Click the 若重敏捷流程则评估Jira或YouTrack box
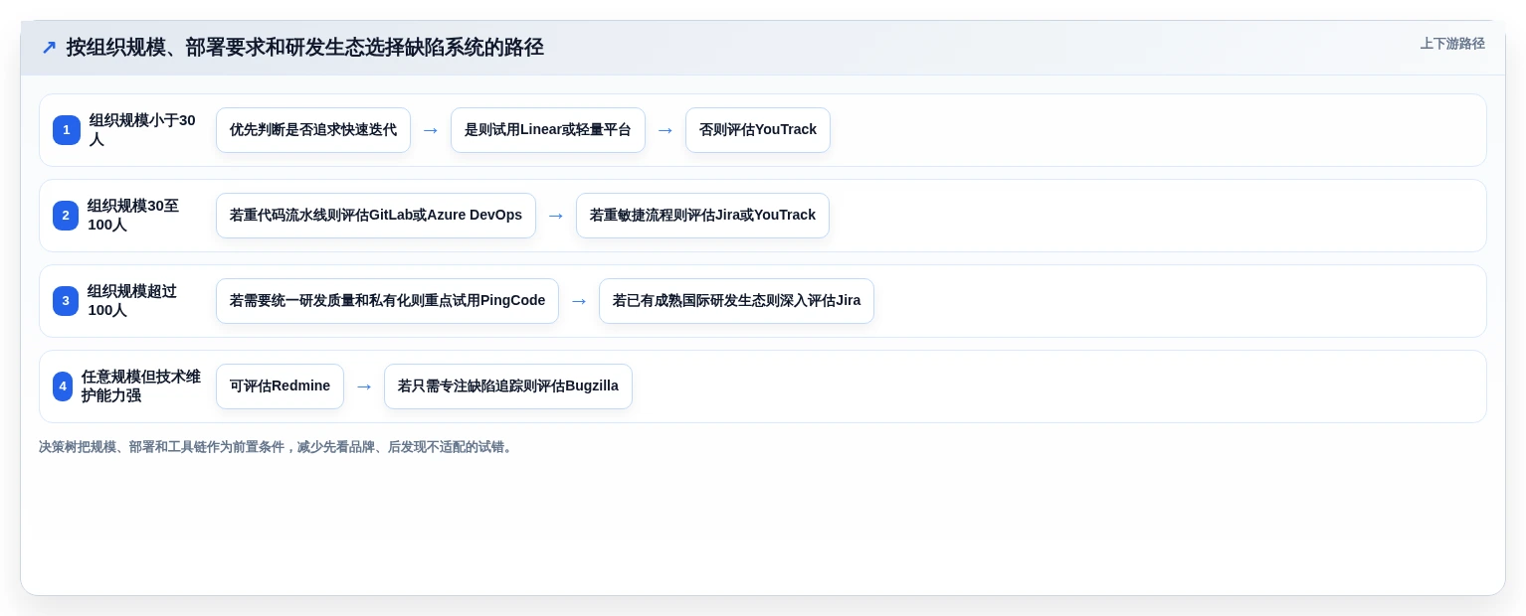The image size is (1526, 616). click(702, 216)
